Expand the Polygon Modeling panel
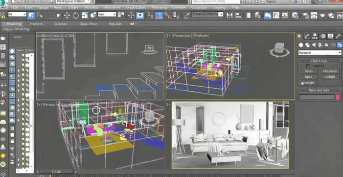The image size is (343, 177). tap(16, 29)
